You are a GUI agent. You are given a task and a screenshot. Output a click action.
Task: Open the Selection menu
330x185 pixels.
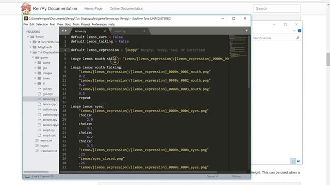click(42, 24)
